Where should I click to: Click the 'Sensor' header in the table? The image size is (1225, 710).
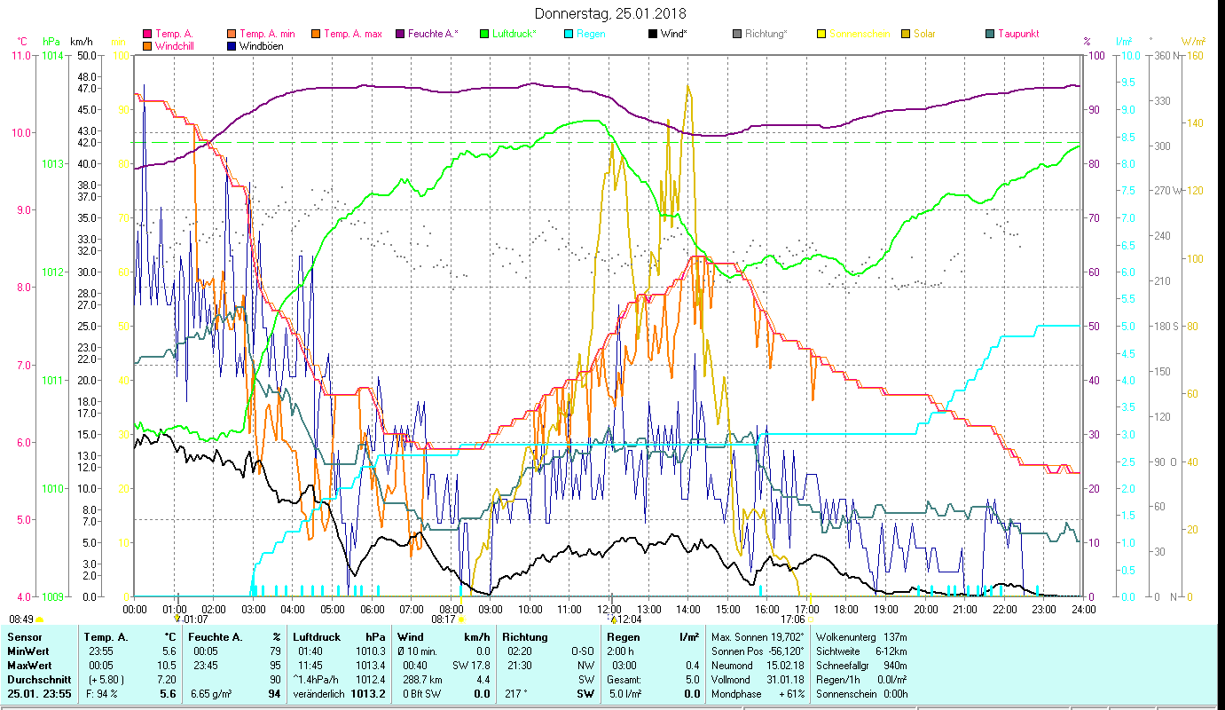click(x=24, y=637)
